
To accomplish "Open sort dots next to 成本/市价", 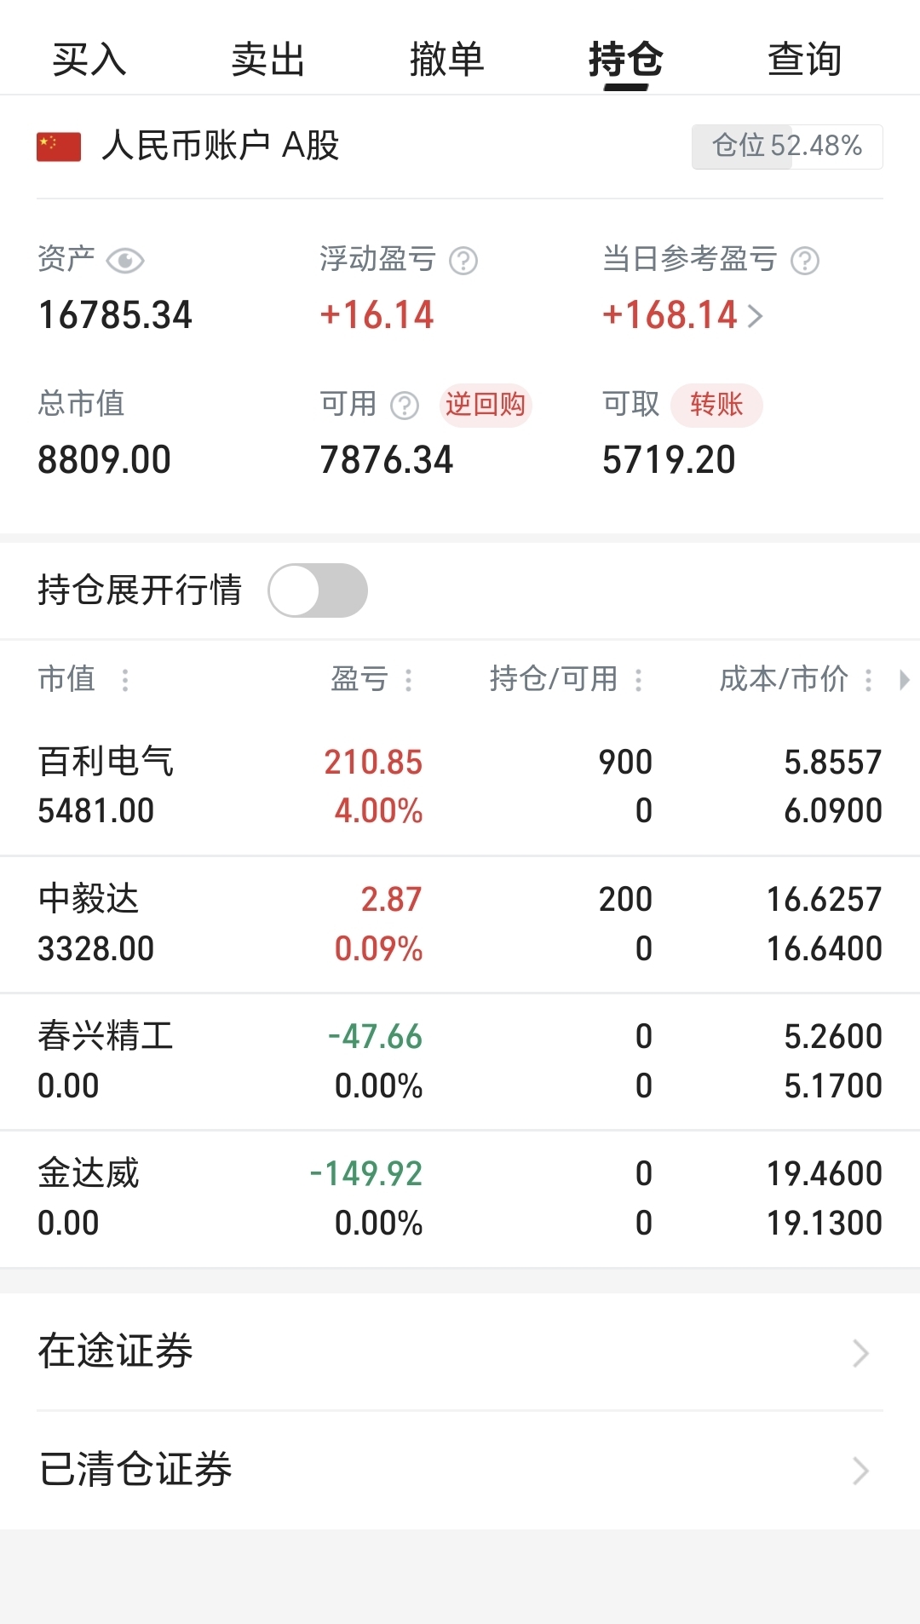I will click(869, 680).
